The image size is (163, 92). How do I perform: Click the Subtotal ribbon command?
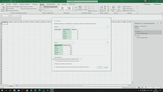pyautogui.click(x=129, y=11)
